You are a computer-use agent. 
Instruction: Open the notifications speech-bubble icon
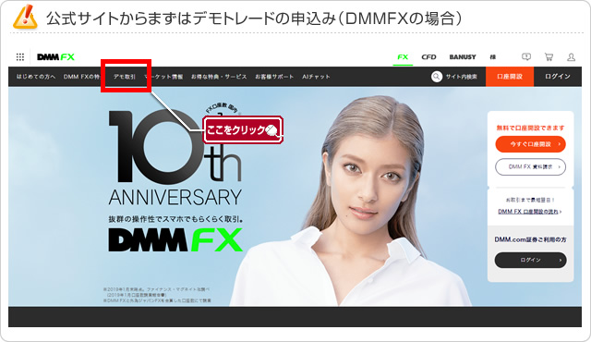(x=526, y=57)
